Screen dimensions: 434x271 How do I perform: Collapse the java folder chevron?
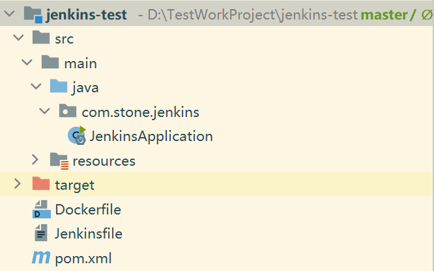click(x=36, y=86)
